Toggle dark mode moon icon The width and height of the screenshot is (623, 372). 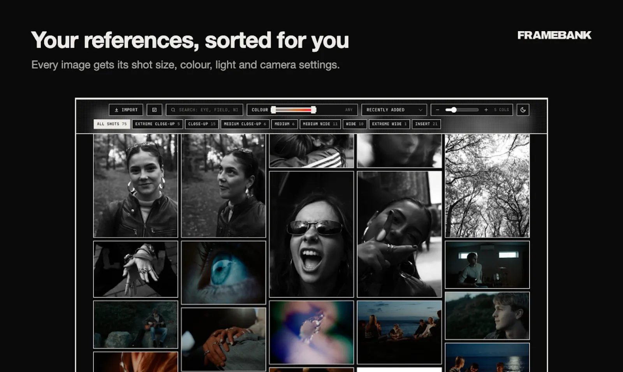coord(523,110)
